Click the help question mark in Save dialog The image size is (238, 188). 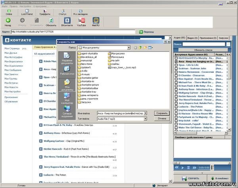click(x=165, y=42)
